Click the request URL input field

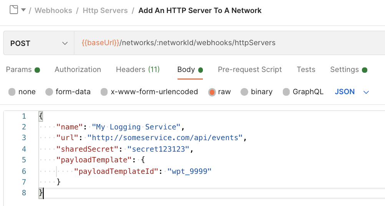(229, 43)
